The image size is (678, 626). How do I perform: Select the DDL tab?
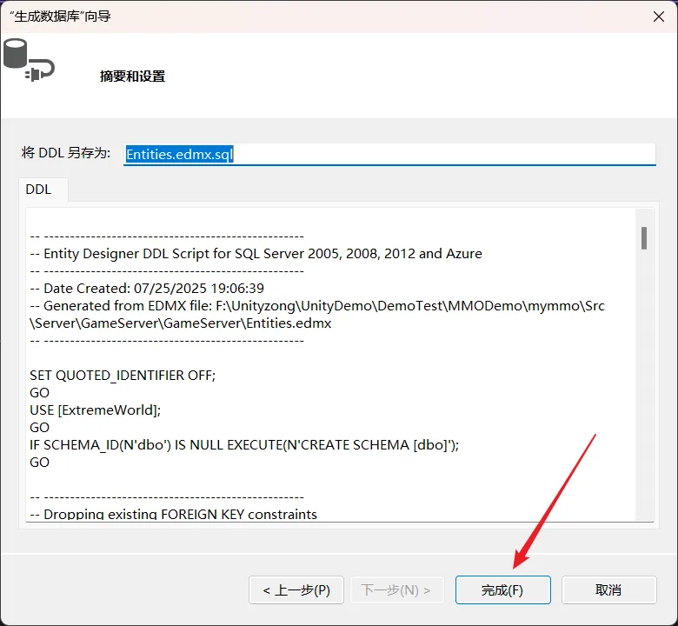38,190
